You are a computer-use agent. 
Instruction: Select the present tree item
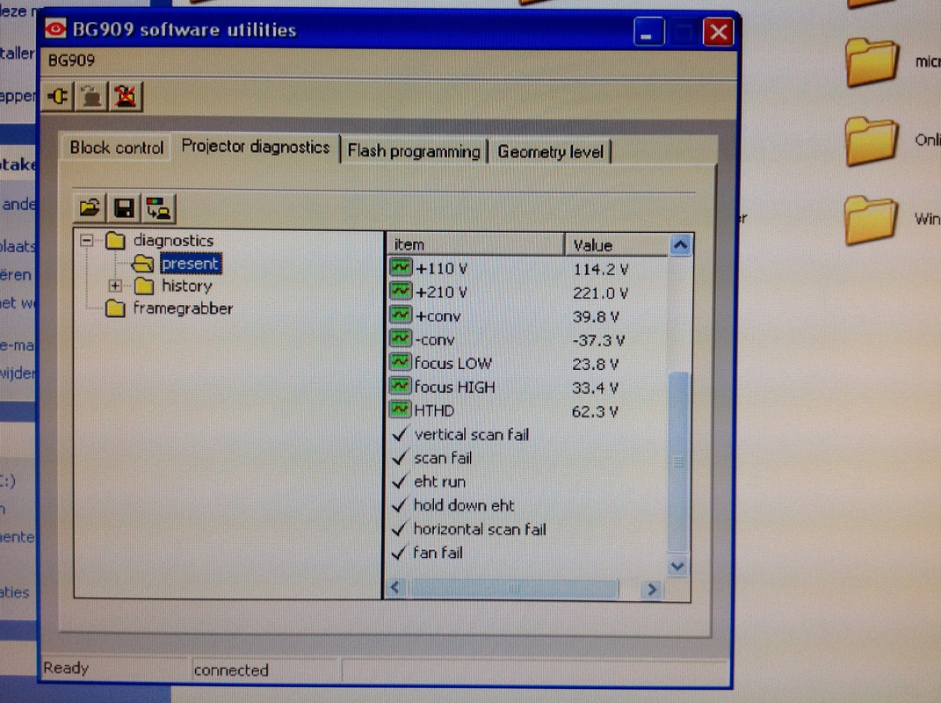(x=191, y=264)
